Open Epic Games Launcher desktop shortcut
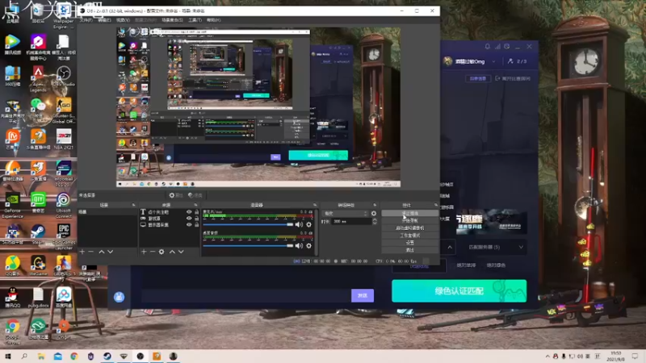The width and height of the screenshot is (646, 363). (64, 236)
